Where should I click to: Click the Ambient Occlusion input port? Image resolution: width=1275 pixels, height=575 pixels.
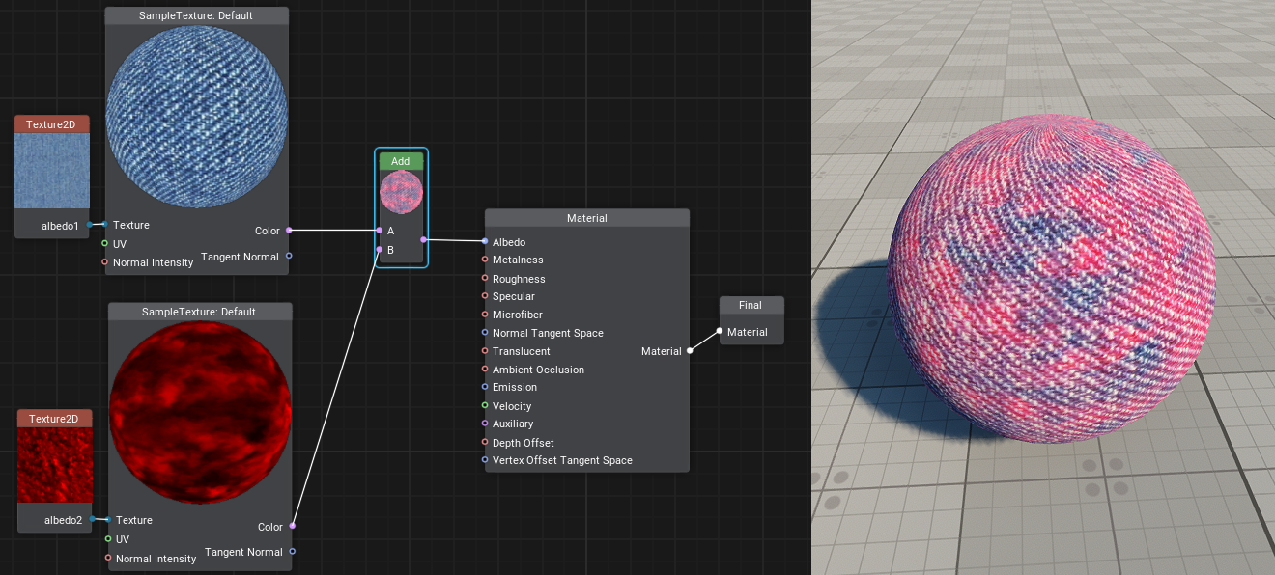[485, 370]
